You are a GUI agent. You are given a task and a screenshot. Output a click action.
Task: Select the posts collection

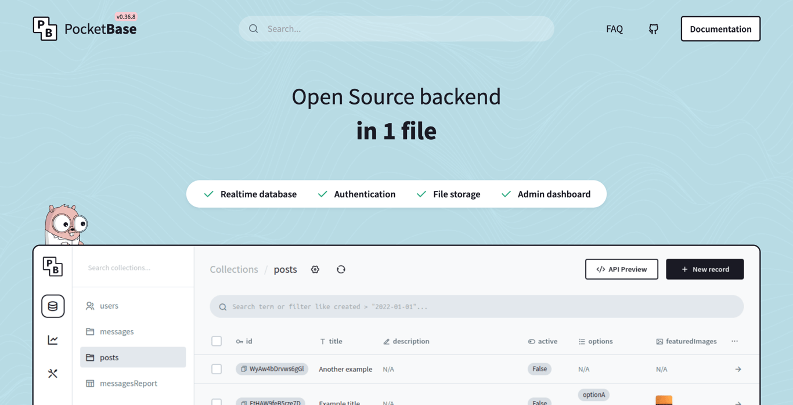tap(133, 357)
